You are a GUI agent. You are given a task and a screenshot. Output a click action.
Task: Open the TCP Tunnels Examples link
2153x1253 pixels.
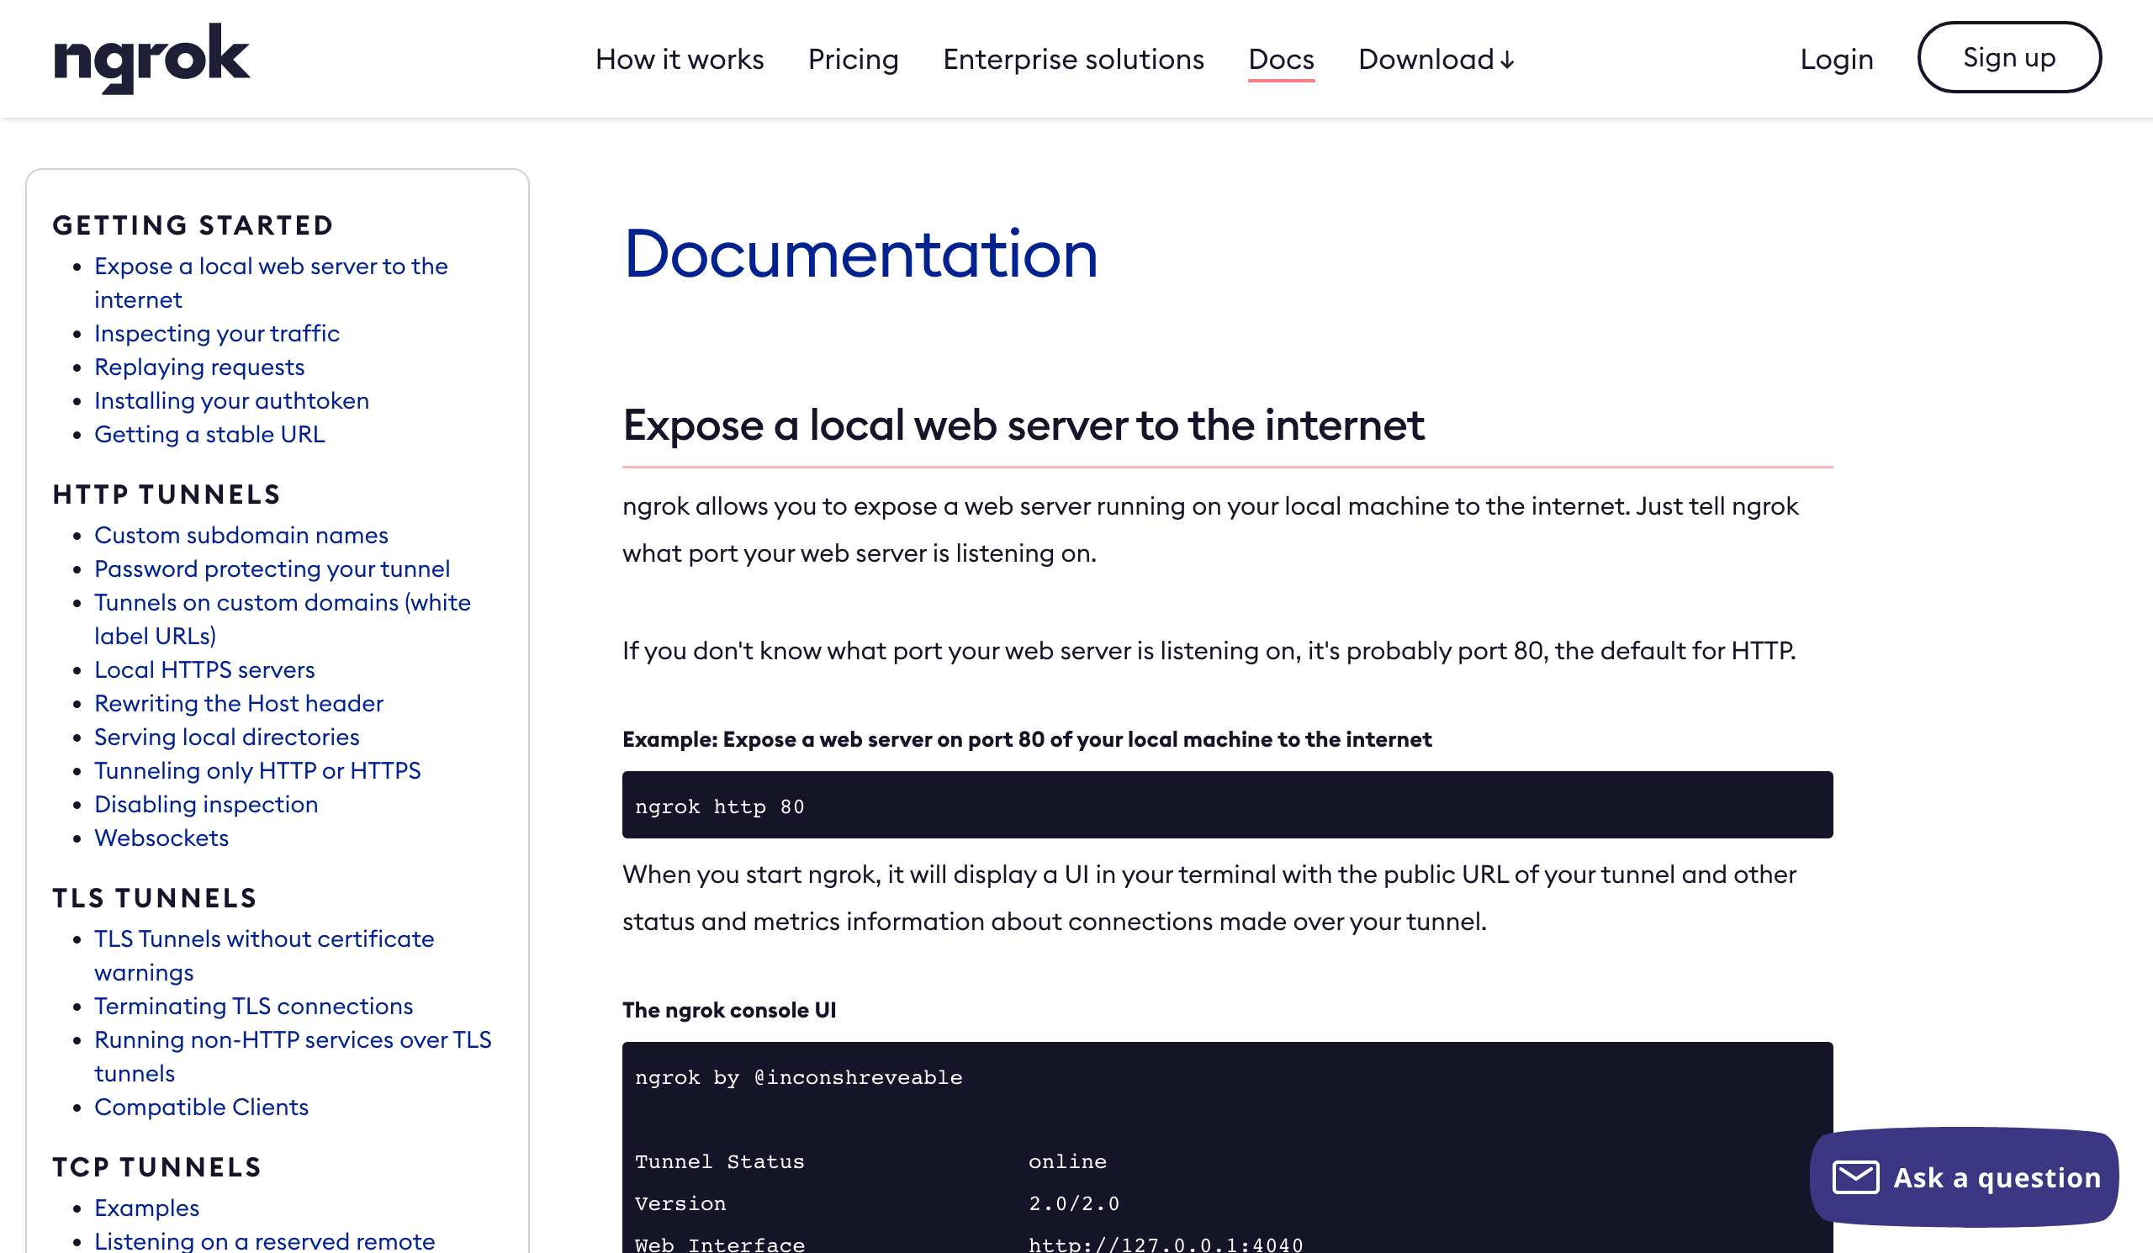(146, 1208)
